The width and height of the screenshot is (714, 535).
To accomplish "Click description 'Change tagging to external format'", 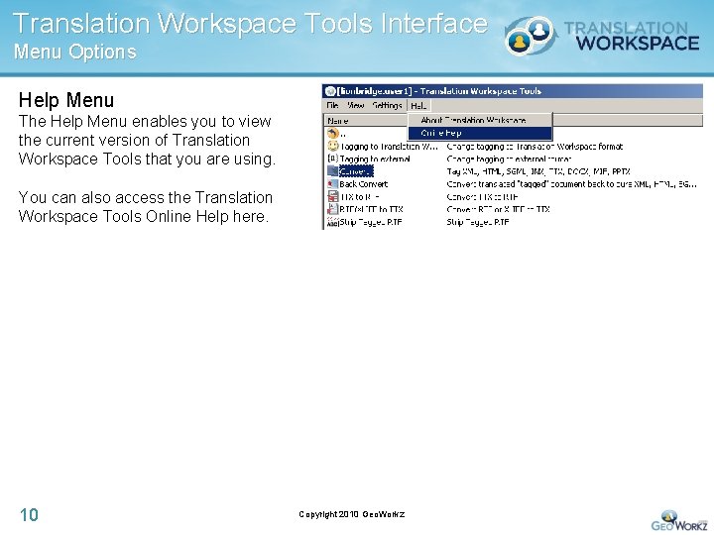I will pyautogui.click(x=509, y=159).
